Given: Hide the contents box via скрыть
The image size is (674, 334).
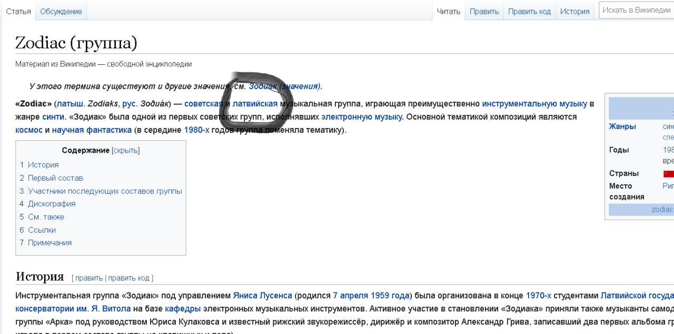Looking at the screenshot, I should (125, 150).
